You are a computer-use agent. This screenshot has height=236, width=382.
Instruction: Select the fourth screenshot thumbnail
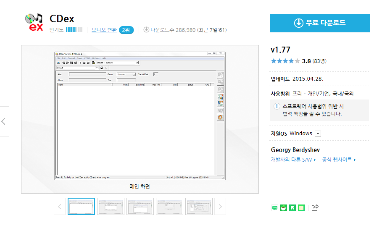tap(169, 206)
